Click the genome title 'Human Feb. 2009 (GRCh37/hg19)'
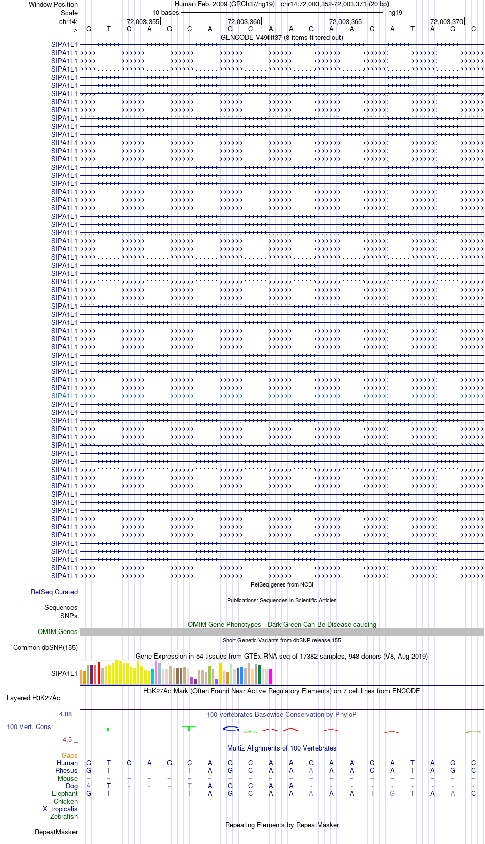The image size is (485, 844). tap(225, 4)
